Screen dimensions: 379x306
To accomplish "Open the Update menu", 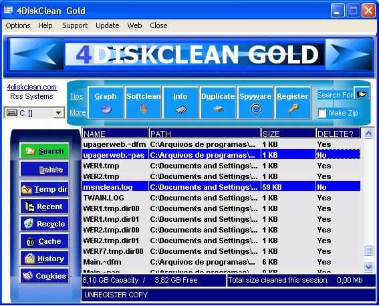I will (x=108, y=25).
